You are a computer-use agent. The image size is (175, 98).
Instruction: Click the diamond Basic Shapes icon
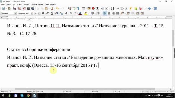(x=149, y=8)
